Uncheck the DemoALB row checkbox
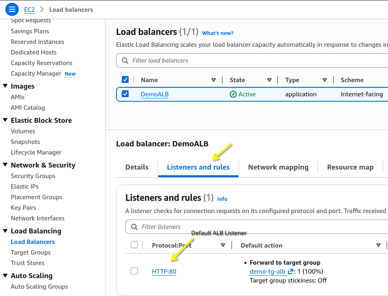The image size is (388, 296). click(x=125, y=94)
